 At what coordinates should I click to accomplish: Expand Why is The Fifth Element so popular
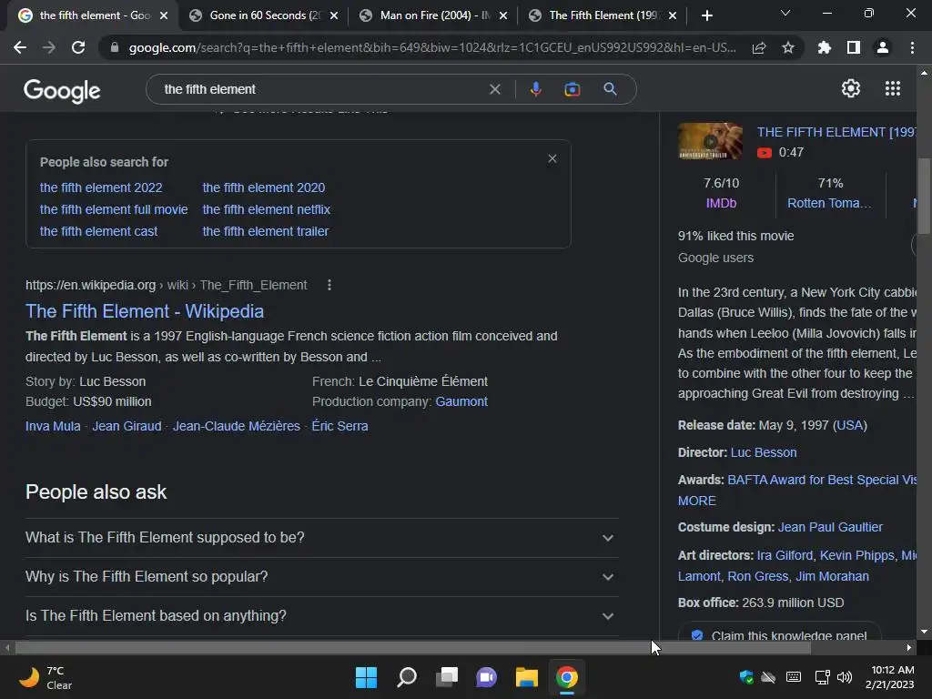click(321, 576)
